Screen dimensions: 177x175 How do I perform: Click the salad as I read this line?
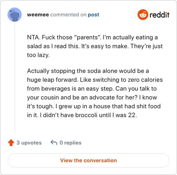(95, 46)
